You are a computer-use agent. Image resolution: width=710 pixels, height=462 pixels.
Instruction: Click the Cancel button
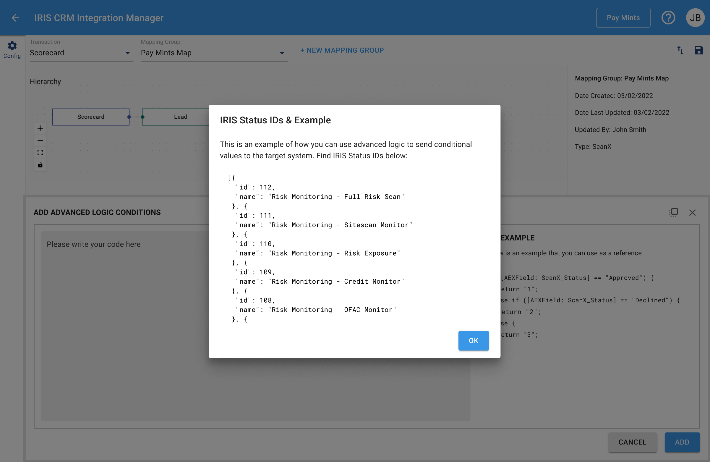coord(632,442)
